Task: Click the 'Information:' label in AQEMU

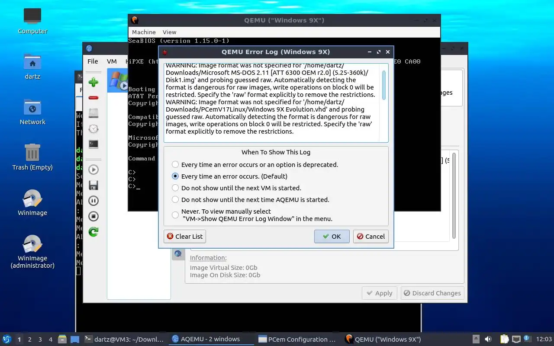Action: (x=208, y=258)
